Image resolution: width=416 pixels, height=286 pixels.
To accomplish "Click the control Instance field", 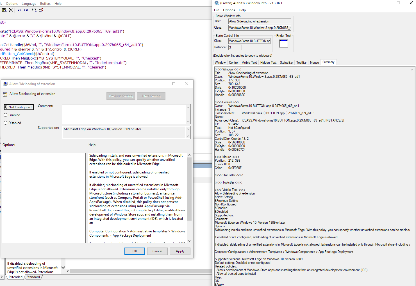I will point(235,47).
